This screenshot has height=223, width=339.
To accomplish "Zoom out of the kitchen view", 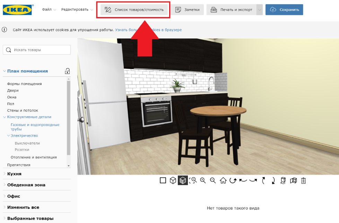I will 213,180.
